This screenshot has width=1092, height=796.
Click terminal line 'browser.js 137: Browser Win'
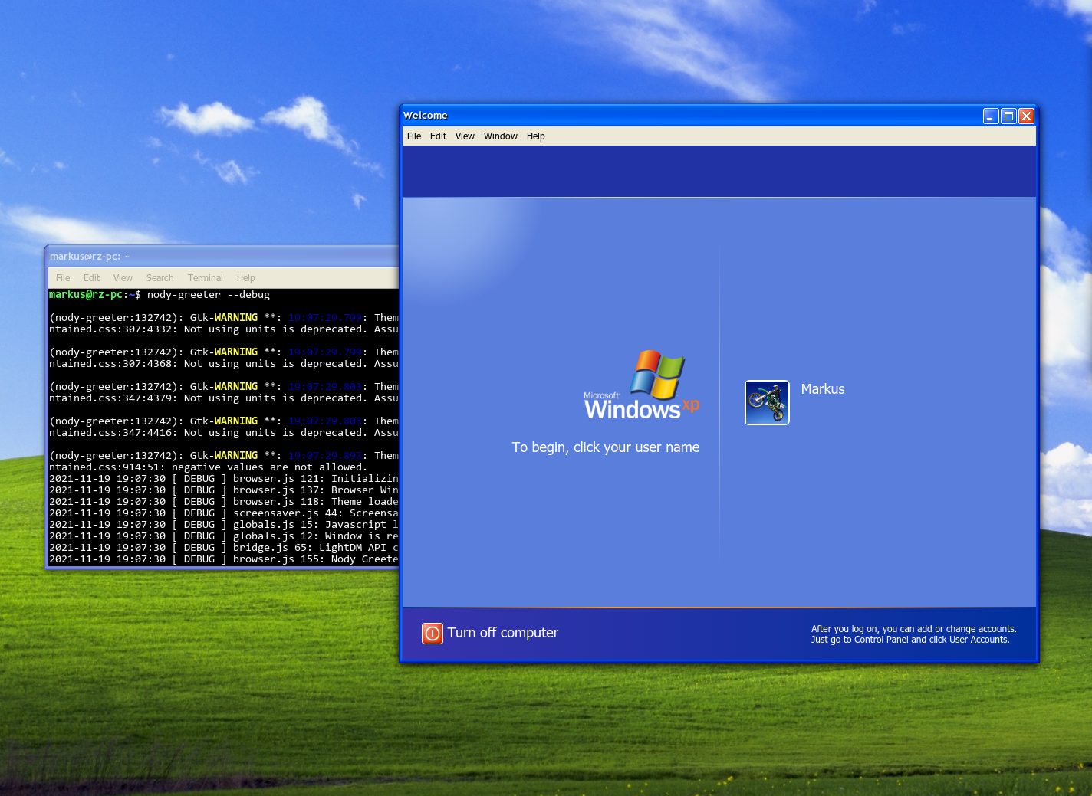(x=224, y=490)
